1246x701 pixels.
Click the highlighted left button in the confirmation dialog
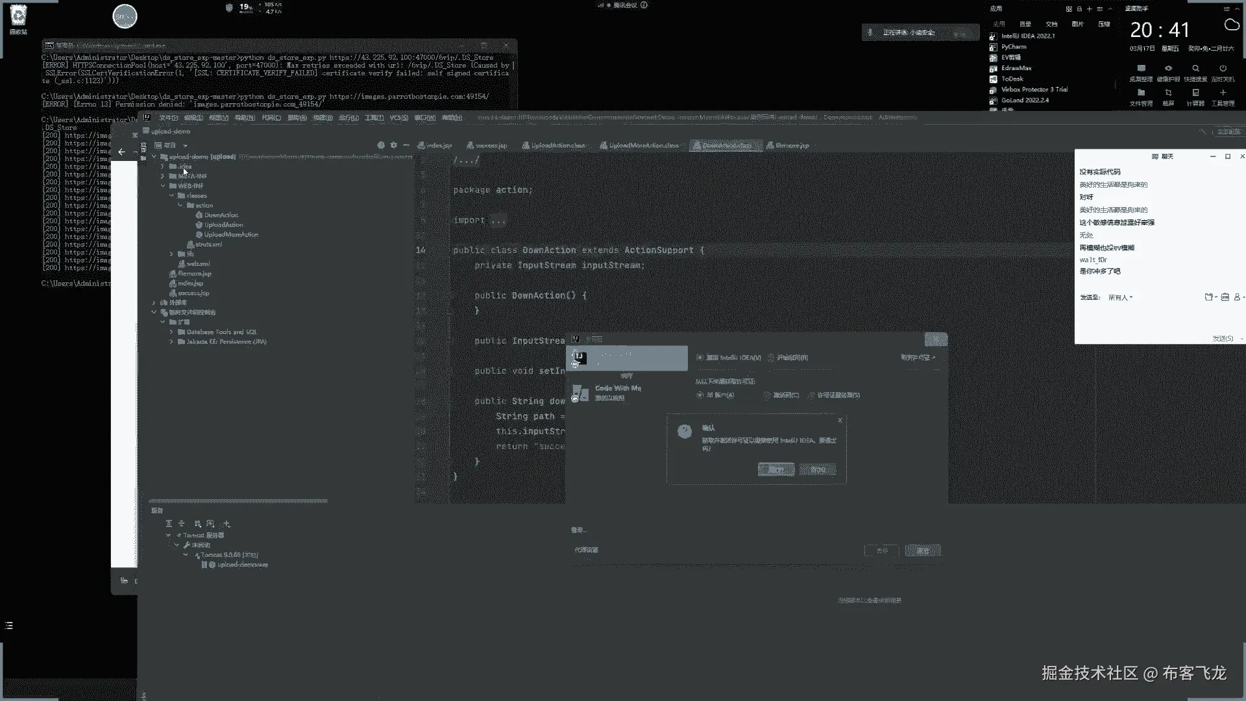click(776, 469)
